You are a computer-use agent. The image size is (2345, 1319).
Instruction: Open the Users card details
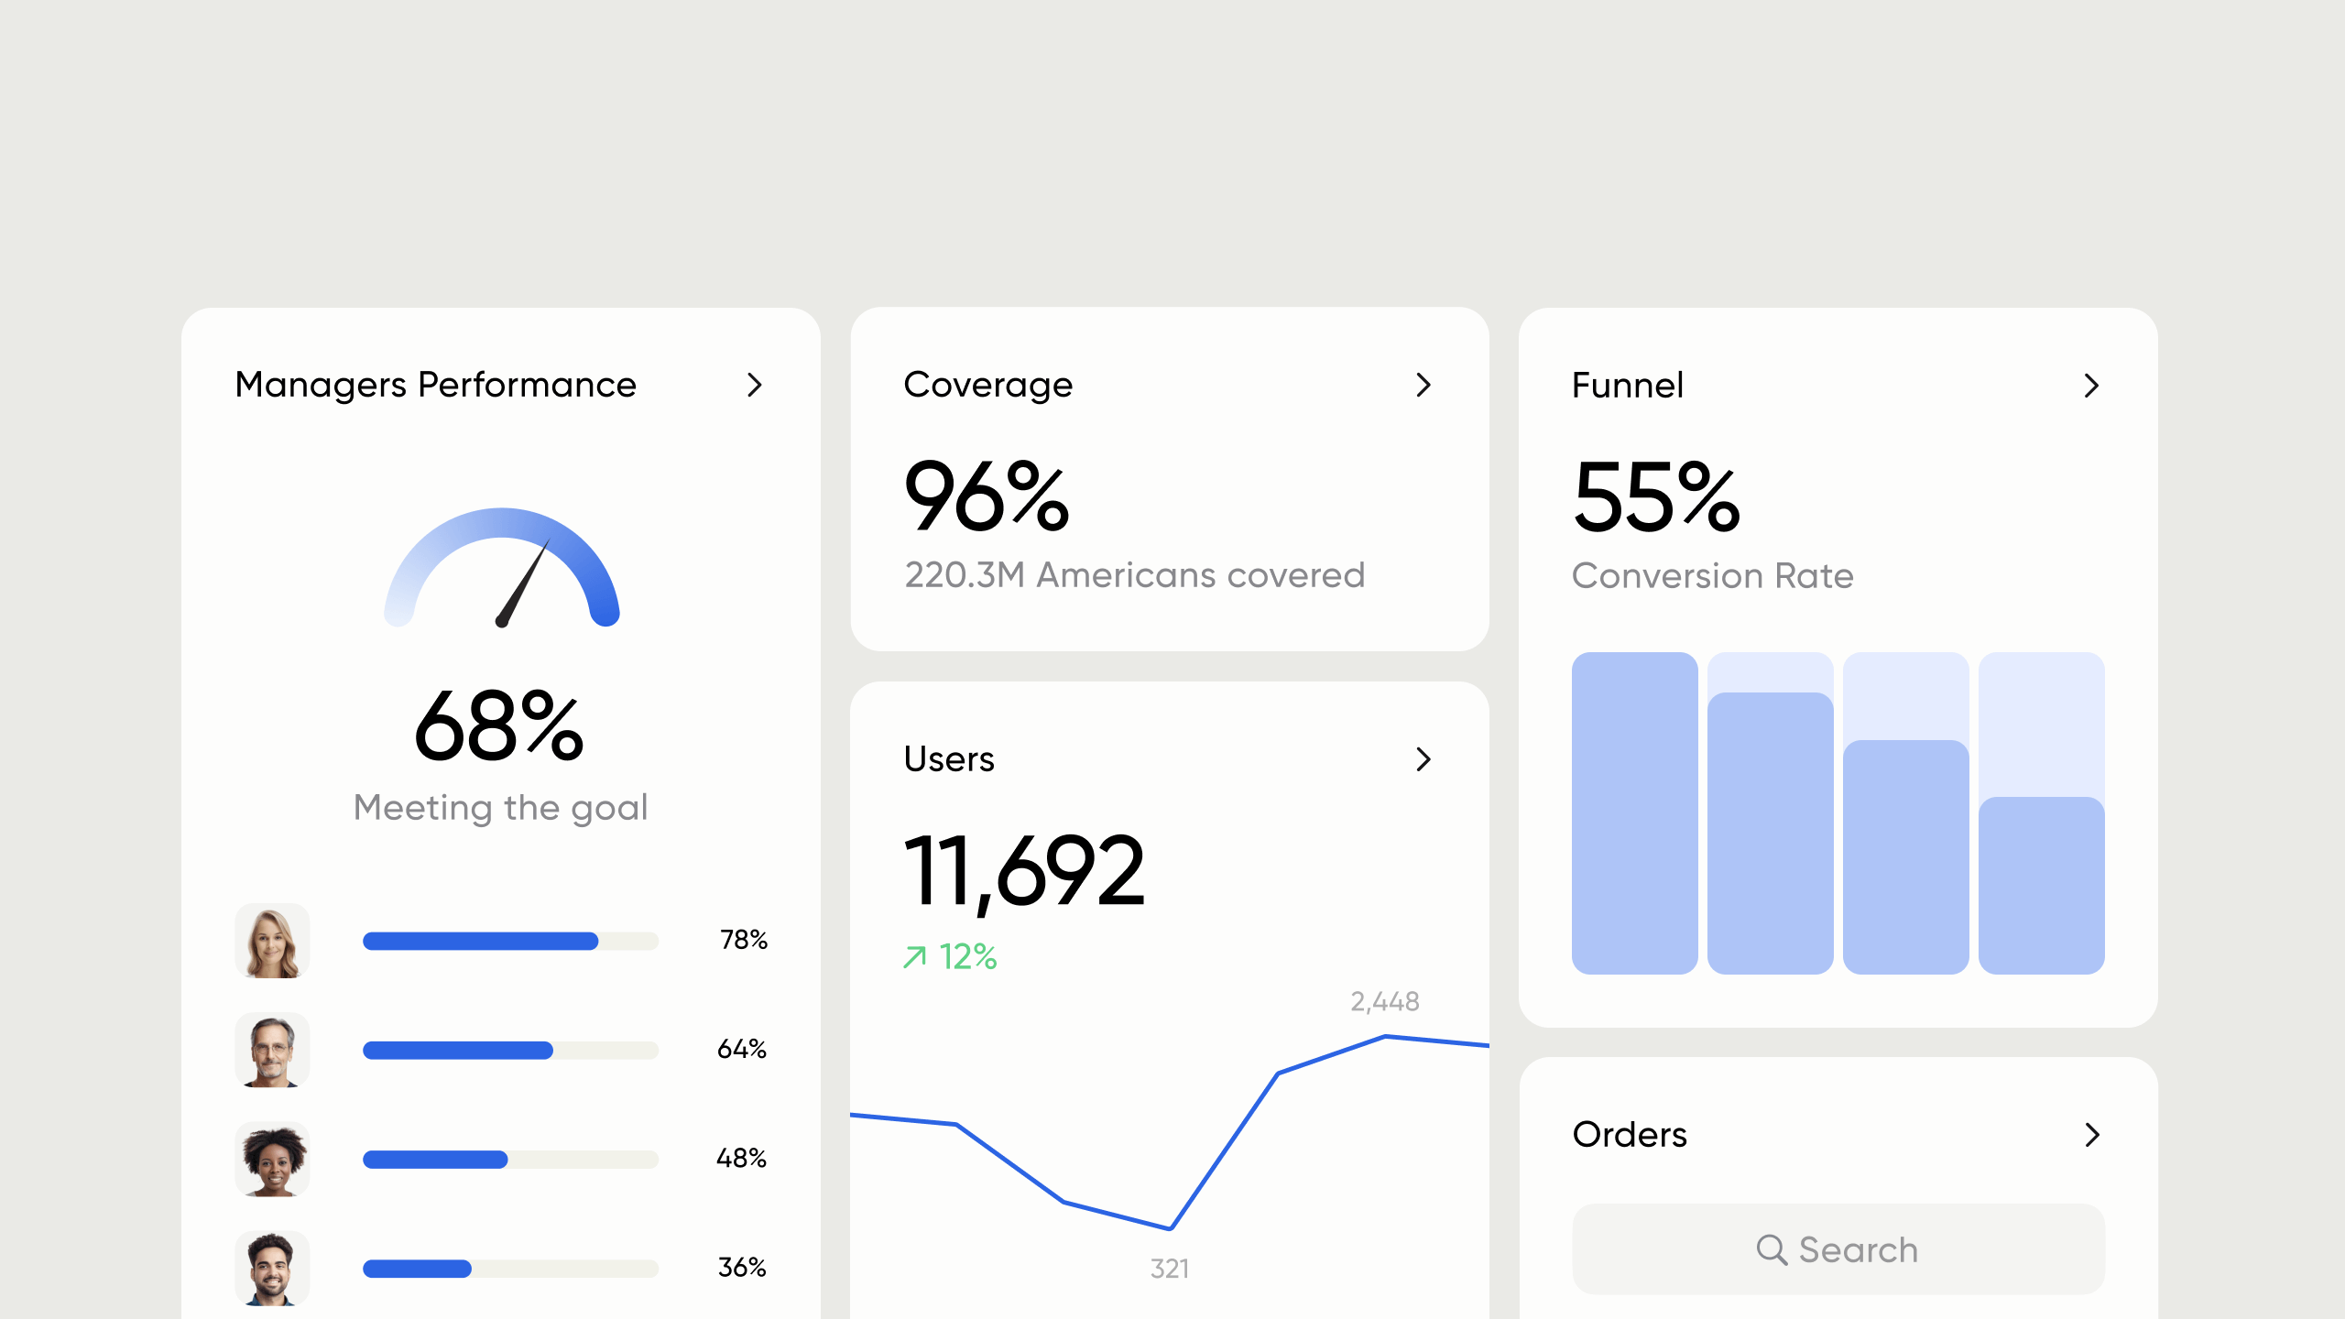(x=1423, y=759)
